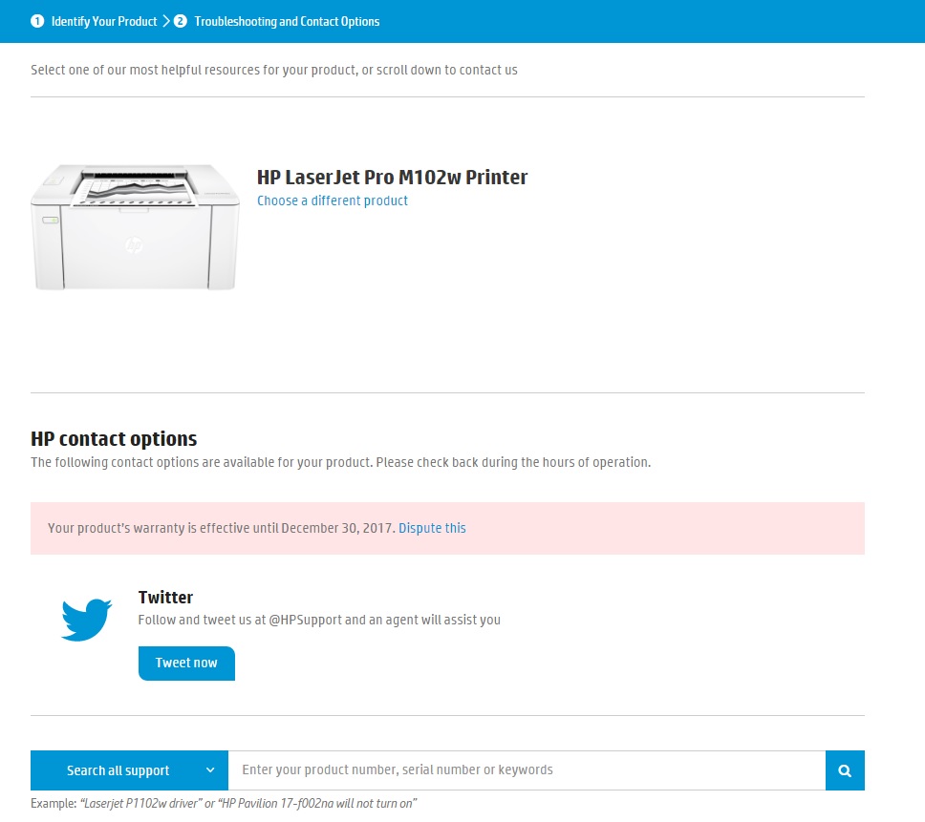Open the Dispute this warranty link
925x822 pixels.
[432, 528]
